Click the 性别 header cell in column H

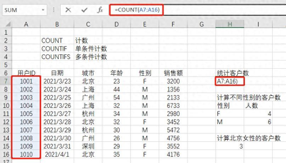(230, 105)
